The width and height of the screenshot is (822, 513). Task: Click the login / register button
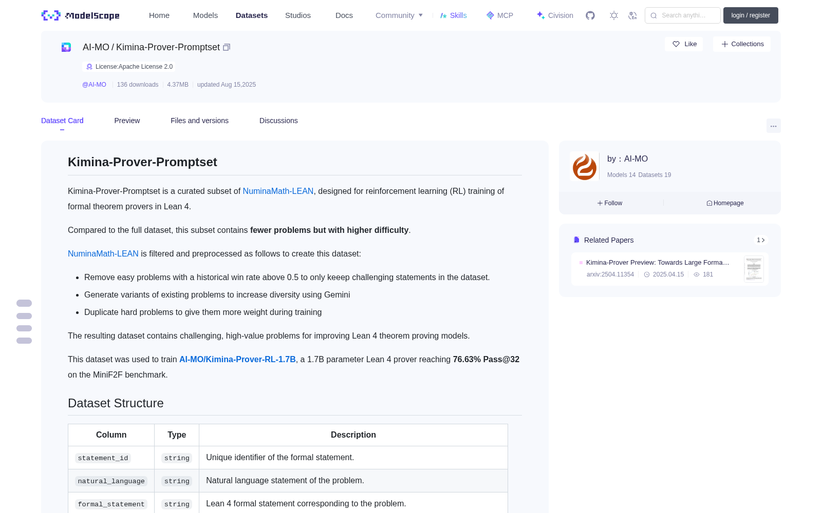(751, 15)
